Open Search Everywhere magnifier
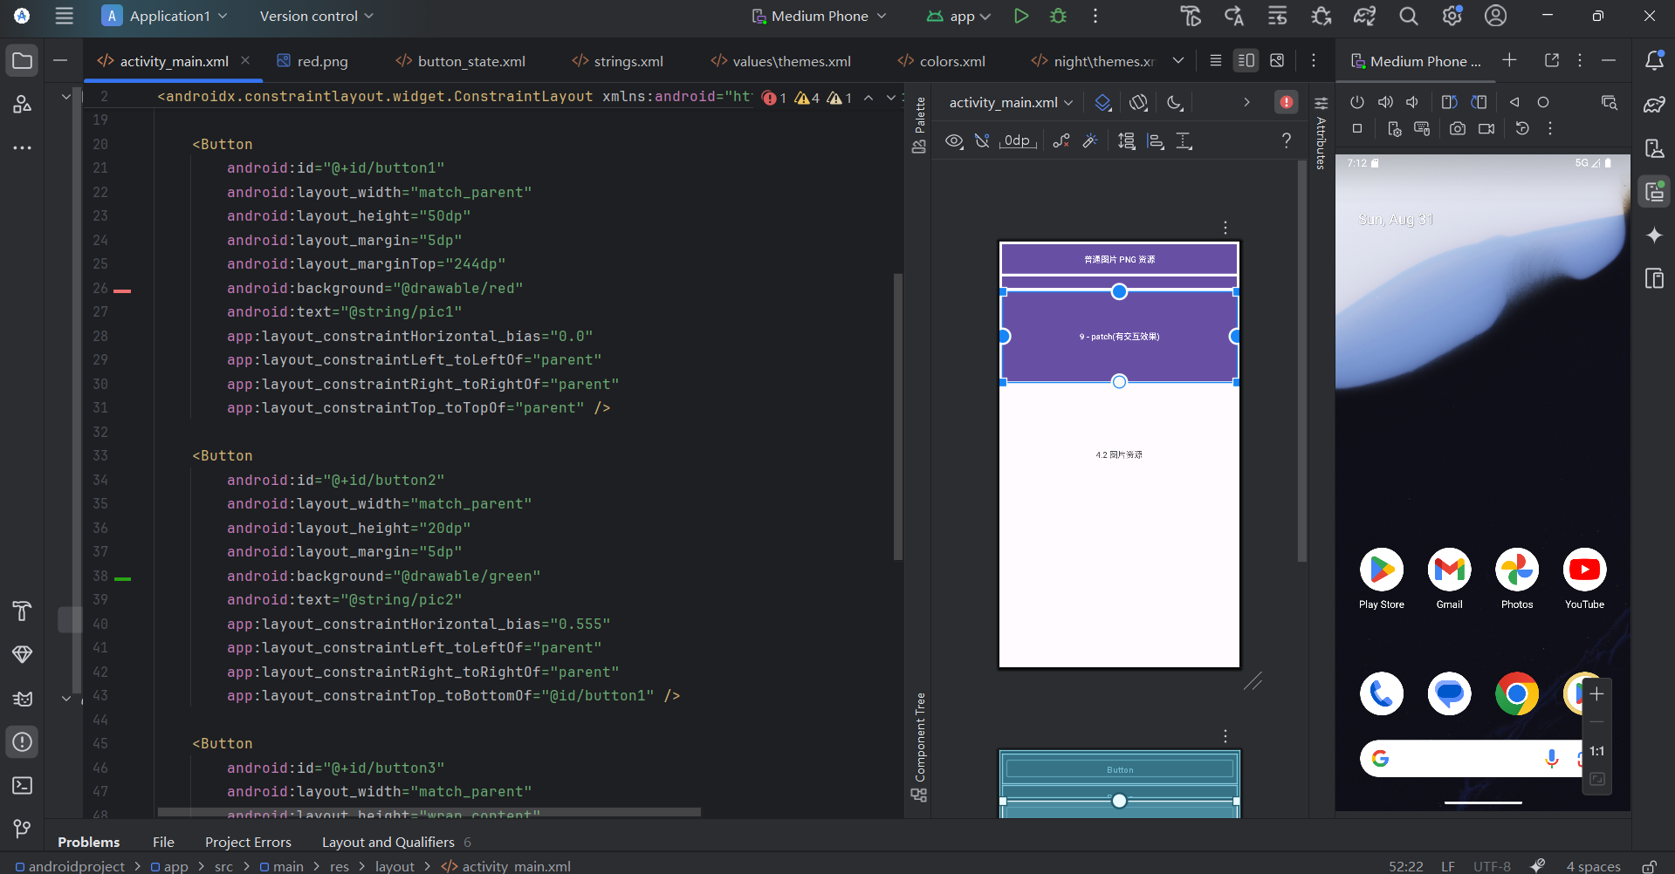1675x874 pixels. coord(1408,16)
